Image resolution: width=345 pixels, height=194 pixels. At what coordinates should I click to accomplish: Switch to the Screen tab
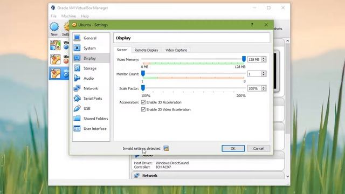click(122, 50)
